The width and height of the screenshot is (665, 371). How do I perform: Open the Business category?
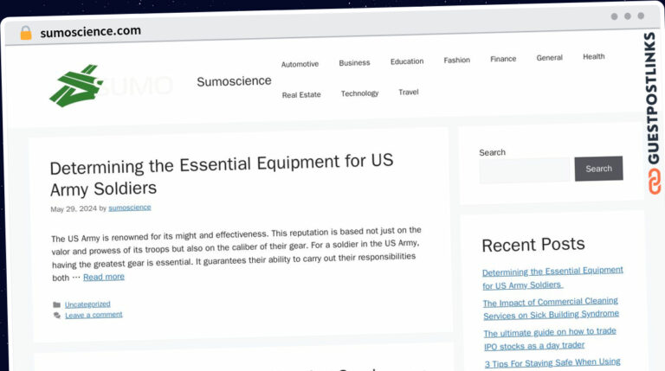[x=354, y=62]
